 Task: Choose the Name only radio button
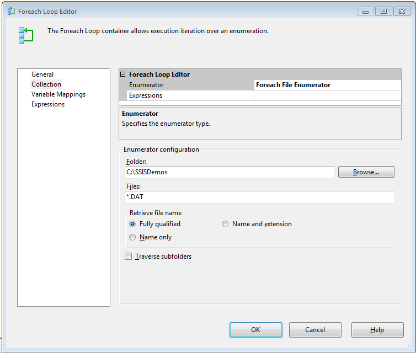pos(132,237)
